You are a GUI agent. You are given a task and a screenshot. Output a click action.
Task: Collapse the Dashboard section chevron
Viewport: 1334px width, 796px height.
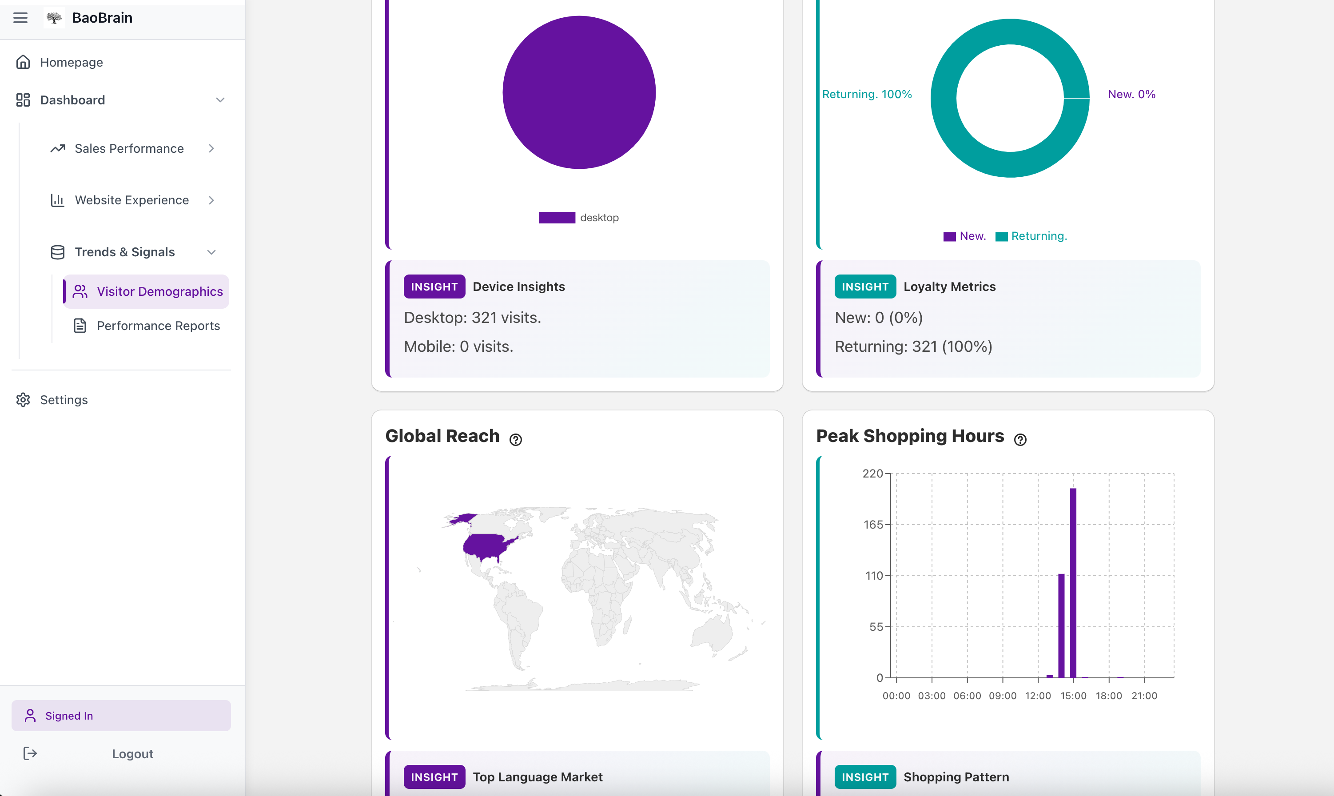(220, 100)
